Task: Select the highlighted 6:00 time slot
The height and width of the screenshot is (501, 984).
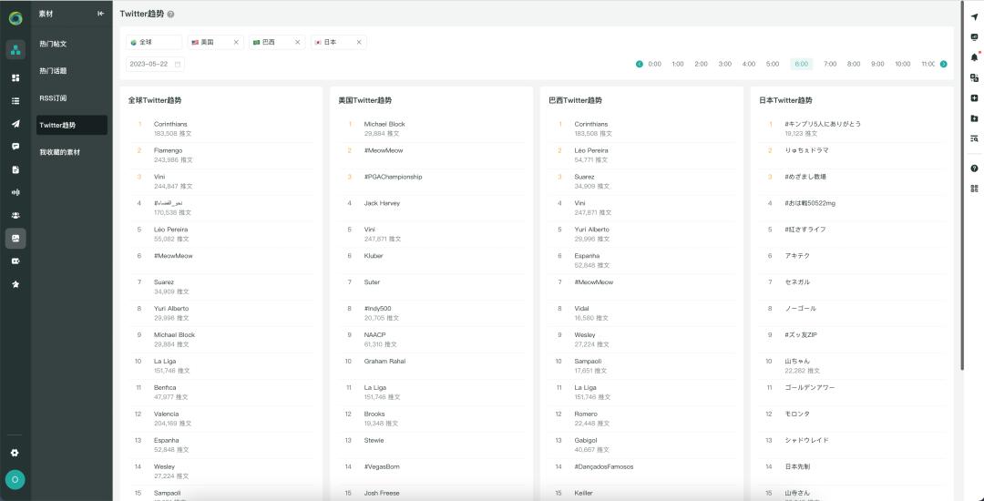Action: [802, 64]
